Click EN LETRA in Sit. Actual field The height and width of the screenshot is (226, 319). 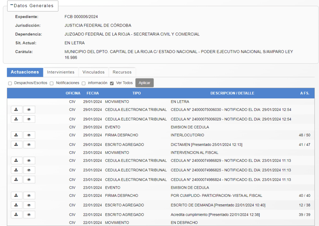tap(74, 43)
